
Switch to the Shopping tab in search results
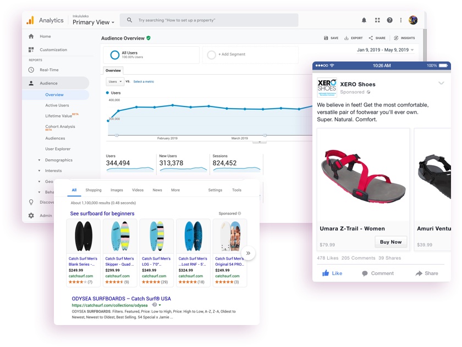(x=94, y=190)
